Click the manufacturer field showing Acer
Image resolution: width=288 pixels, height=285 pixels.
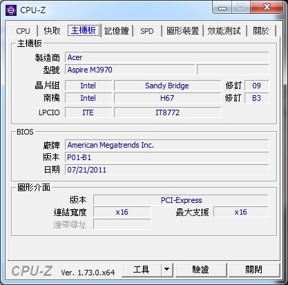pos(167,57)
